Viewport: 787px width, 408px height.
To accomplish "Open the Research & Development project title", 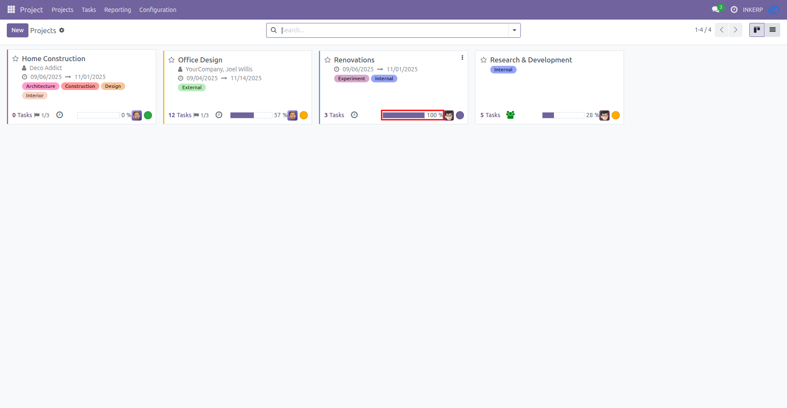I will click(531, 60).
